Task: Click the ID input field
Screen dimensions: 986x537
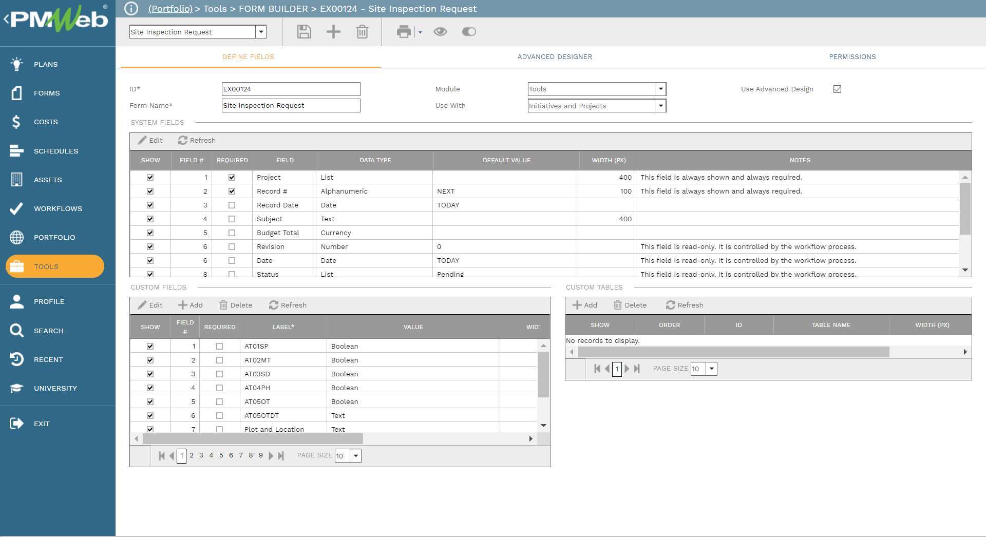Action: (291, 89)
